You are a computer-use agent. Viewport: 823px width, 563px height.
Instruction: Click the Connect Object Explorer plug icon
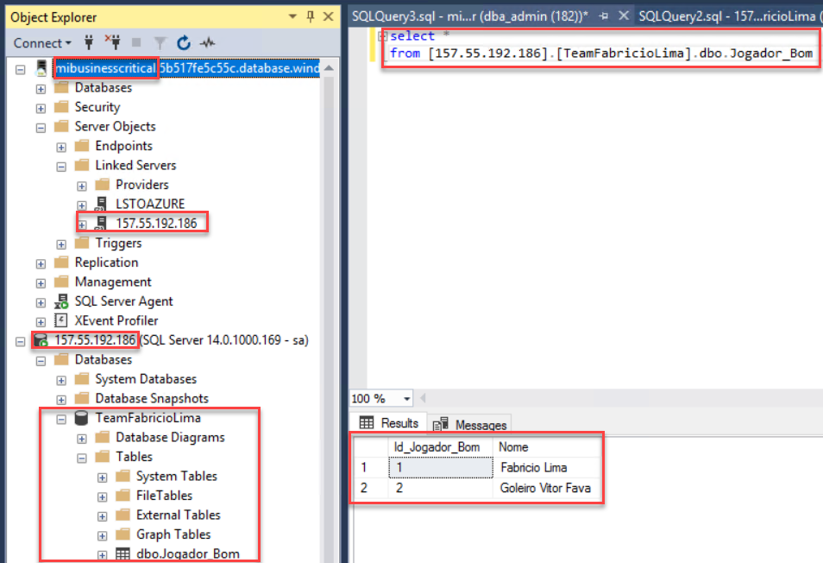pyautogui.click(x=88, y=42)
